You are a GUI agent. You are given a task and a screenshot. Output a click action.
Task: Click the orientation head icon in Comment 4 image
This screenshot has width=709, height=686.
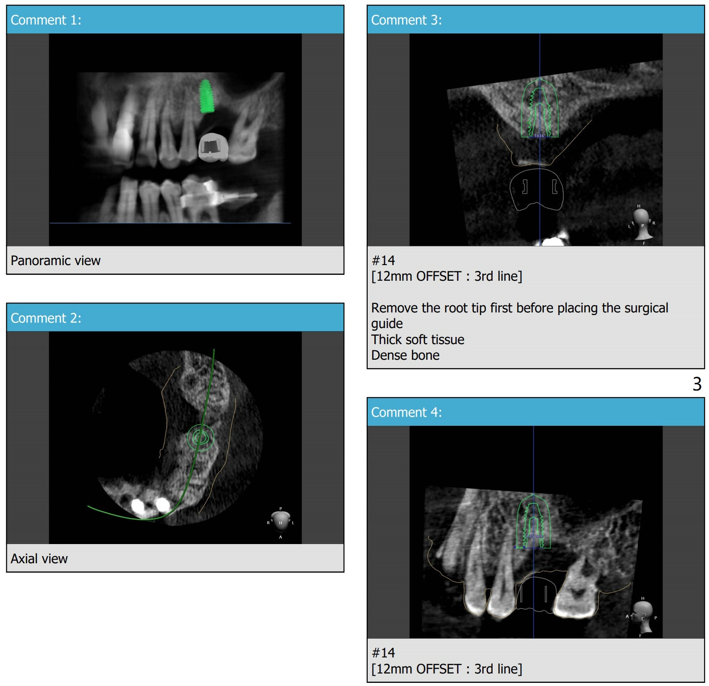coord(642,616)
